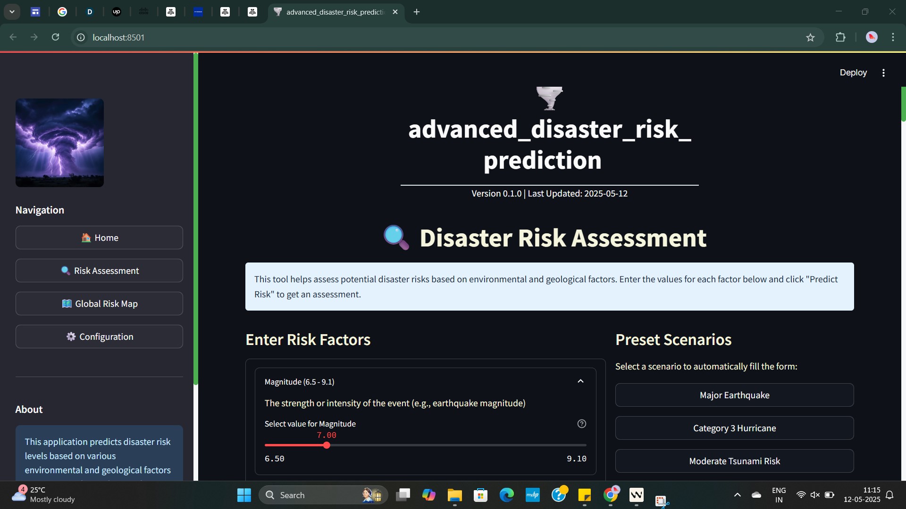Open File Explorer from the taskbar
Screen dimensions: 906x509
click(454, 495)
